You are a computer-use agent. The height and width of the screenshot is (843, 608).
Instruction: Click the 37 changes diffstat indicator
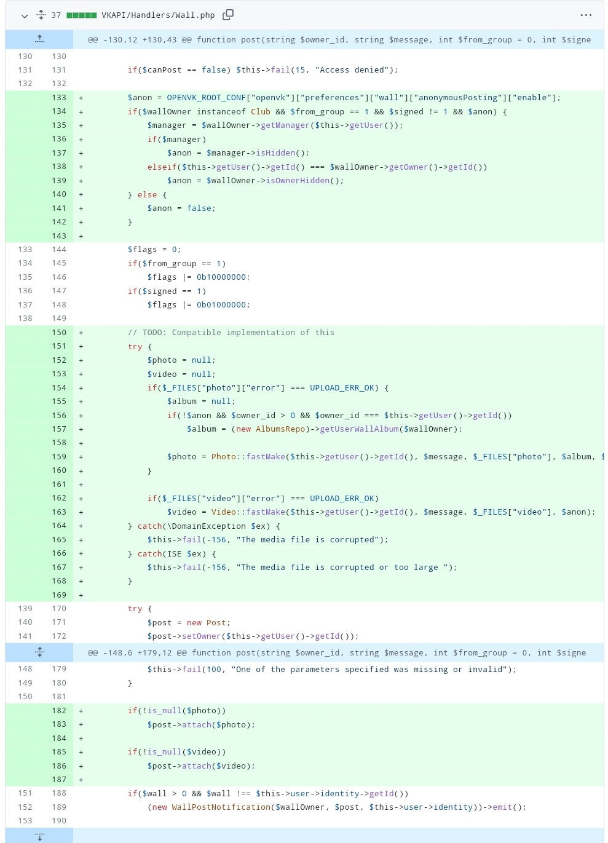point(74,15)
